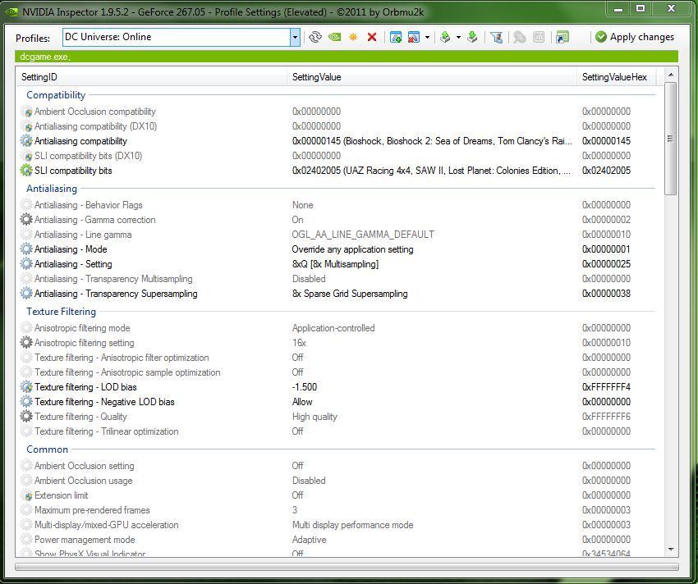Viewport: 698px width, 584px height.
Task: Create a desktop shortcut via toolbar icon
Action: click(563, 37)
